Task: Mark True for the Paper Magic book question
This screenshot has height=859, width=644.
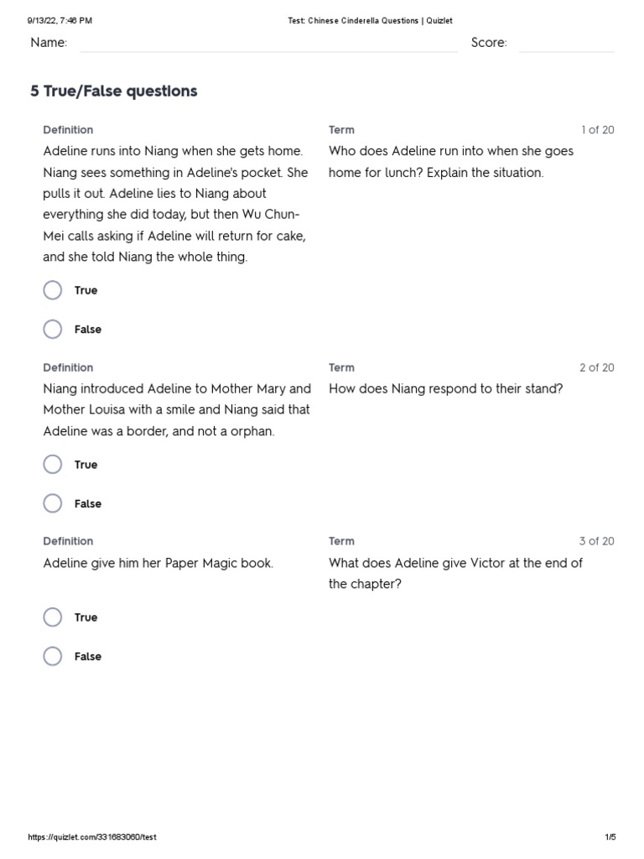Action: pos(53,617)
